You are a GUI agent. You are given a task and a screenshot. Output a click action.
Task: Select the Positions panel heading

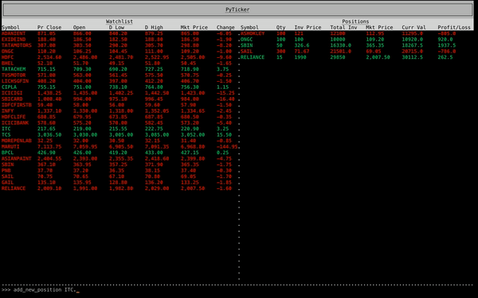[x=355, y=21]
